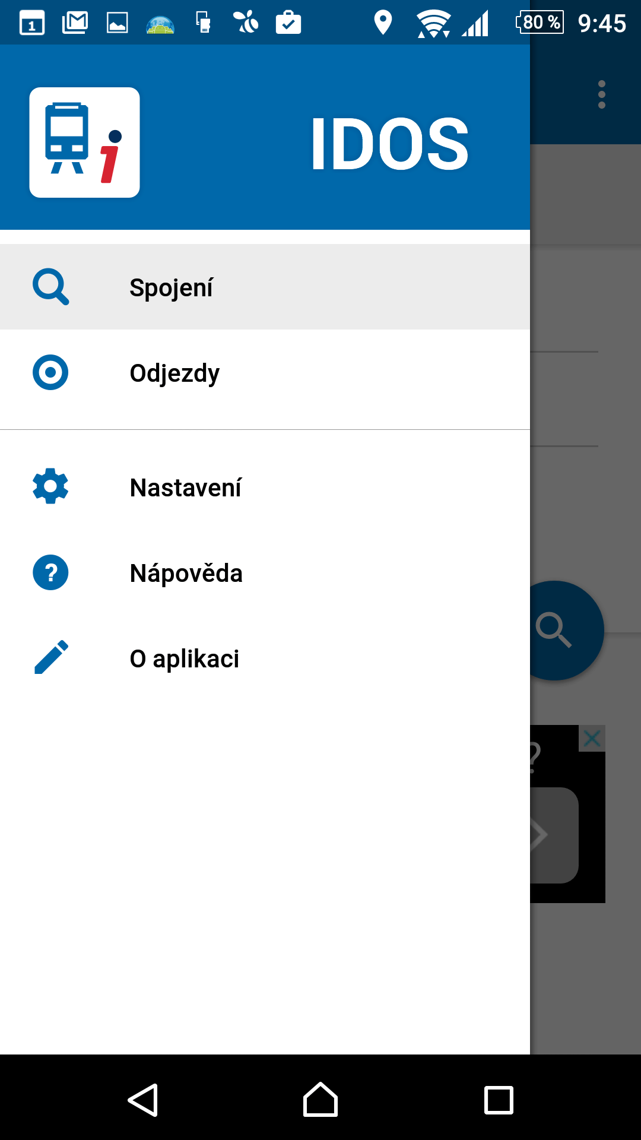Close the advertisement with the X
641x1140 pixels.
(x=592, y=739)
